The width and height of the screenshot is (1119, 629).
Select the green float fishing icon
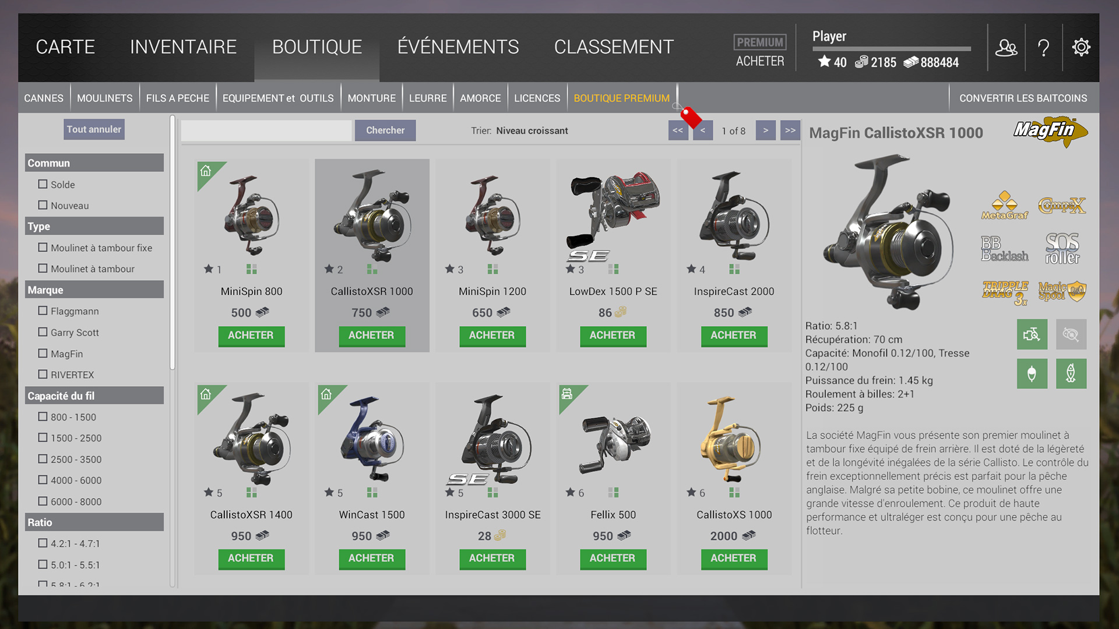(1032, 373)
